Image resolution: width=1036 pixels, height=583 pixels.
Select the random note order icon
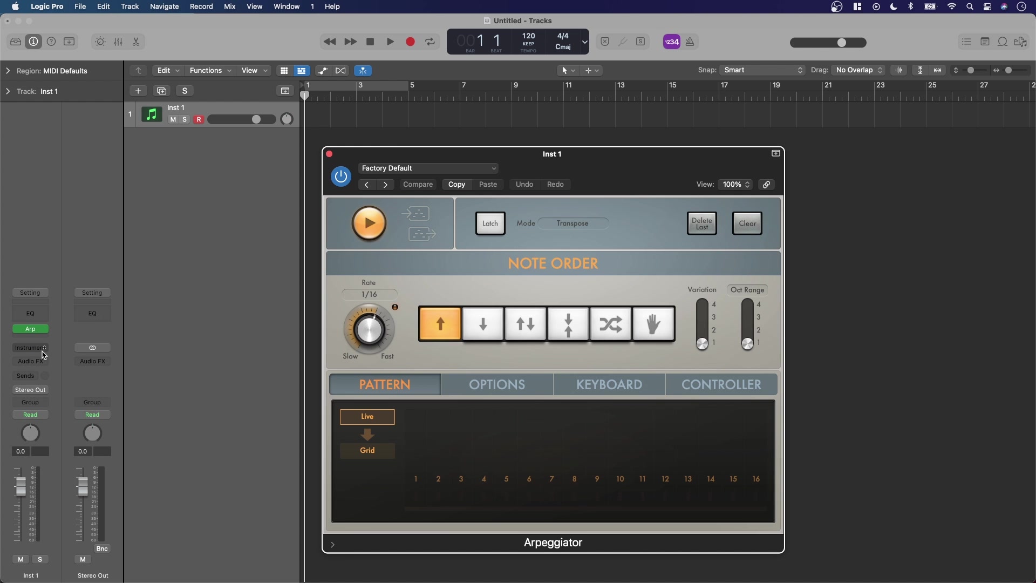(611, 324)
